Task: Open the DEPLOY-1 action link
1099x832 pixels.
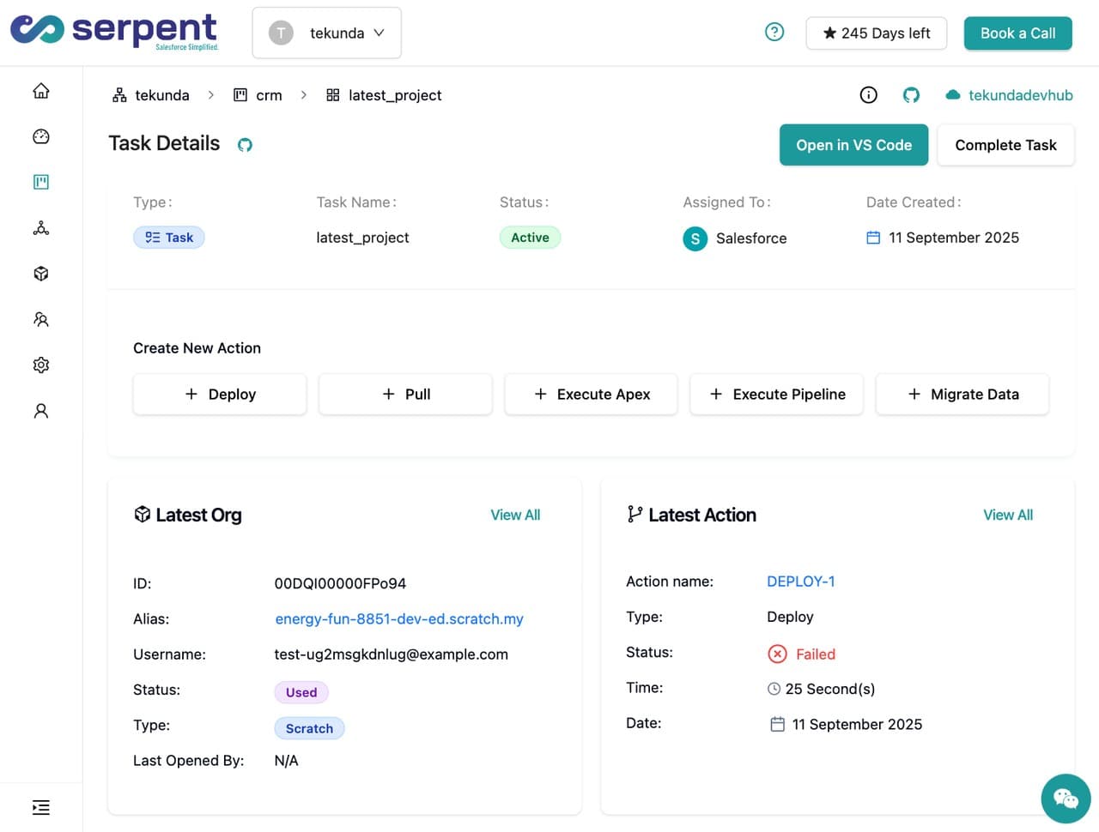Action: pos(801,581)
